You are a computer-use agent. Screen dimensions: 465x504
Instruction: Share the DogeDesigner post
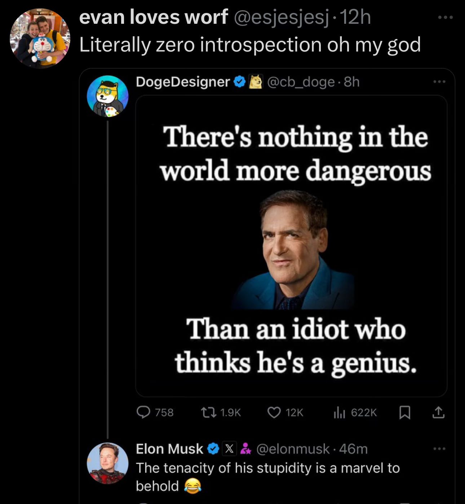point(438,412)
